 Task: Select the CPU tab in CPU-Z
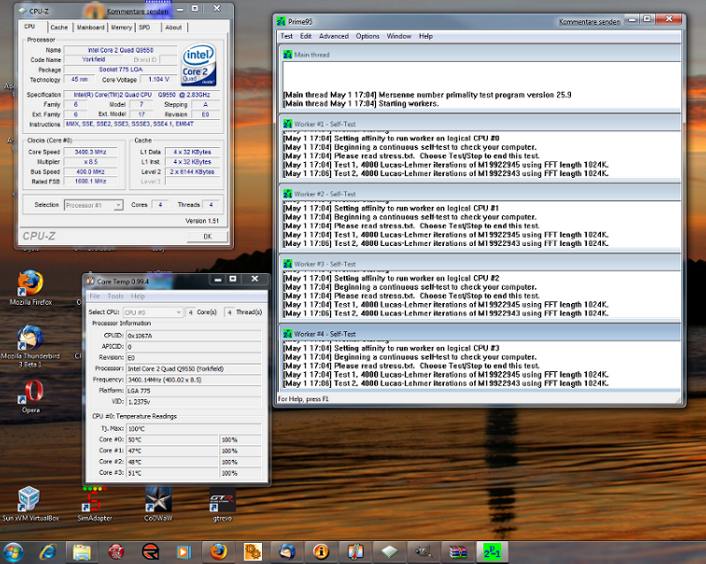click(30, 26)
